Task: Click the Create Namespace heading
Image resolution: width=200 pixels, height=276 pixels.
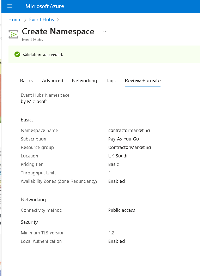Action: (x=58, y=31)
